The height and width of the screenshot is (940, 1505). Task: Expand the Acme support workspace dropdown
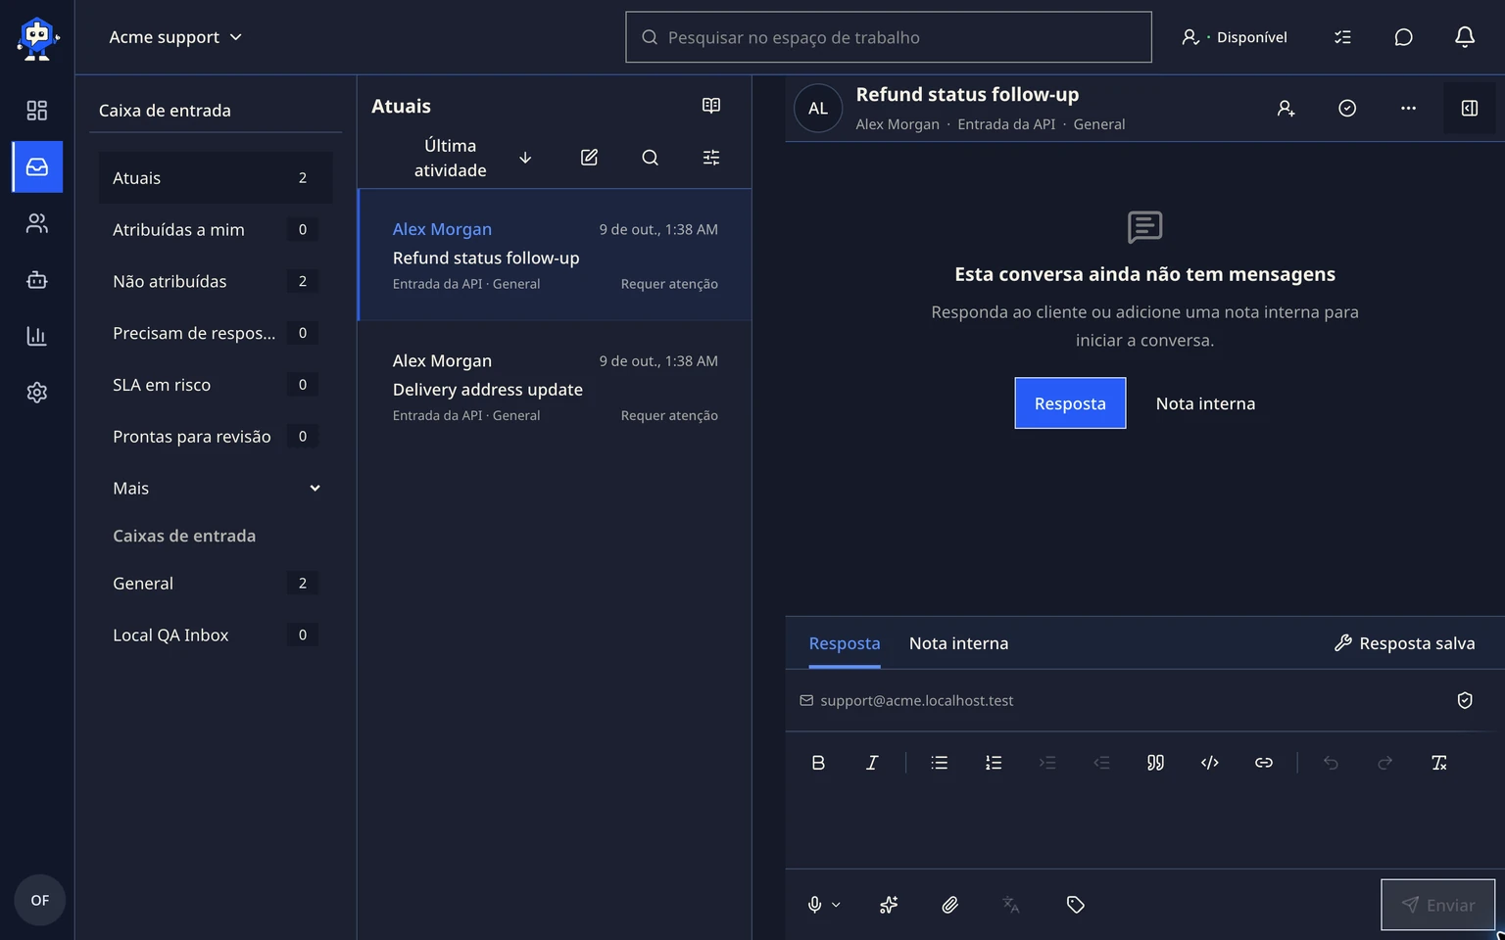click(175, 37)
